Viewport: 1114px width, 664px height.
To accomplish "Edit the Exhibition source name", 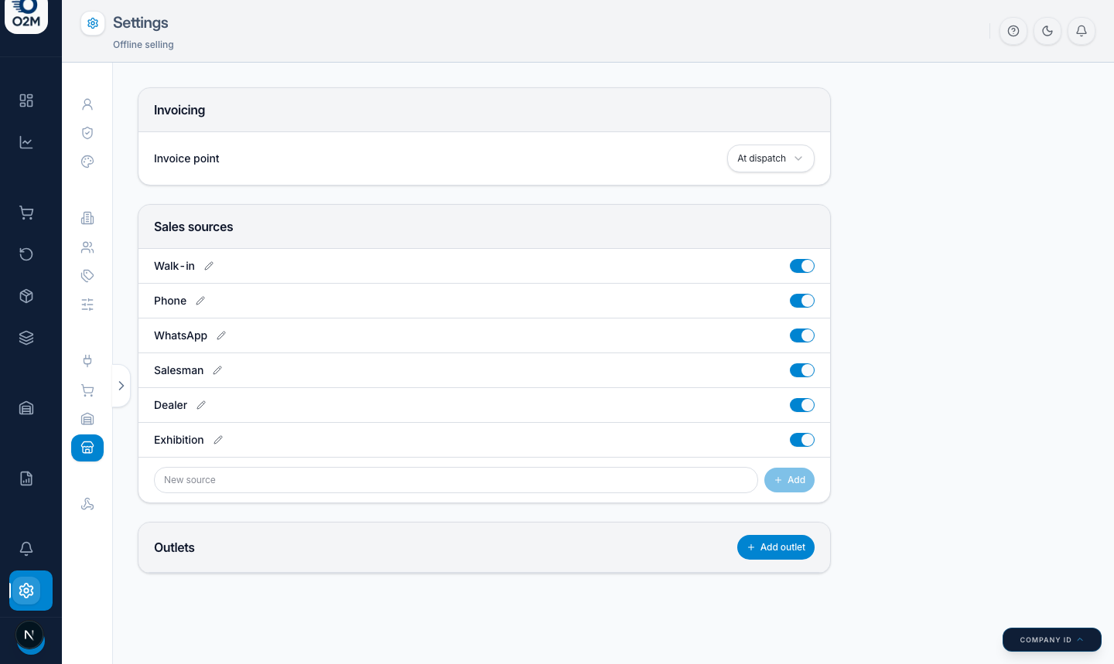I will pyautogui.click(x=218, y=440).
